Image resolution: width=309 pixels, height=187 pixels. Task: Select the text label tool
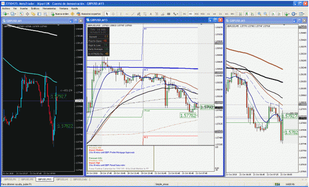point(157,14)
